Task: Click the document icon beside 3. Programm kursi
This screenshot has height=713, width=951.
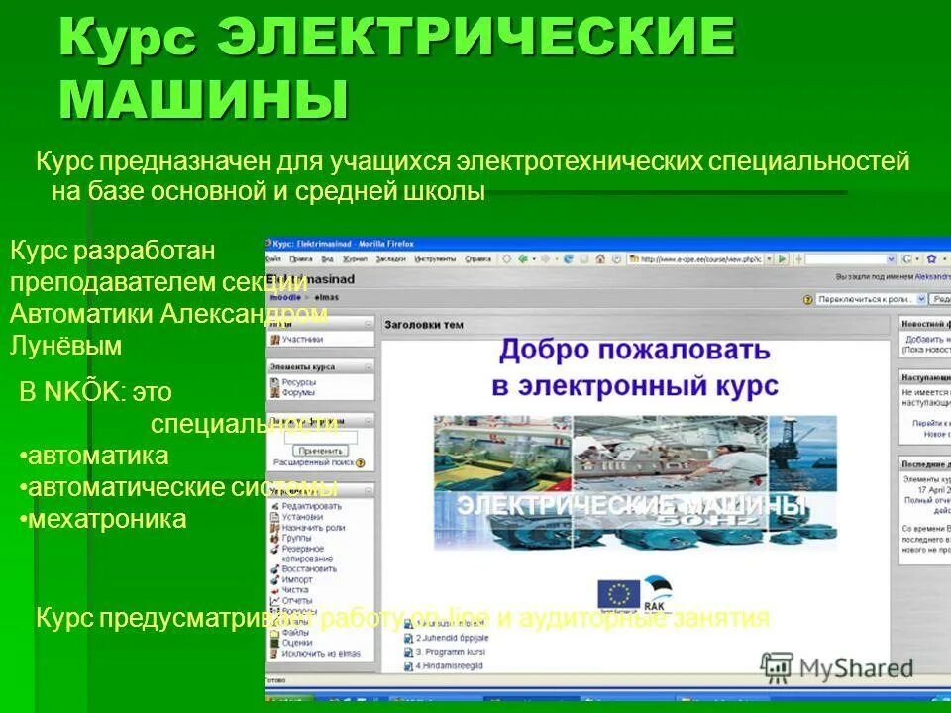Action: pyautogui.click(x=409, y=653)
